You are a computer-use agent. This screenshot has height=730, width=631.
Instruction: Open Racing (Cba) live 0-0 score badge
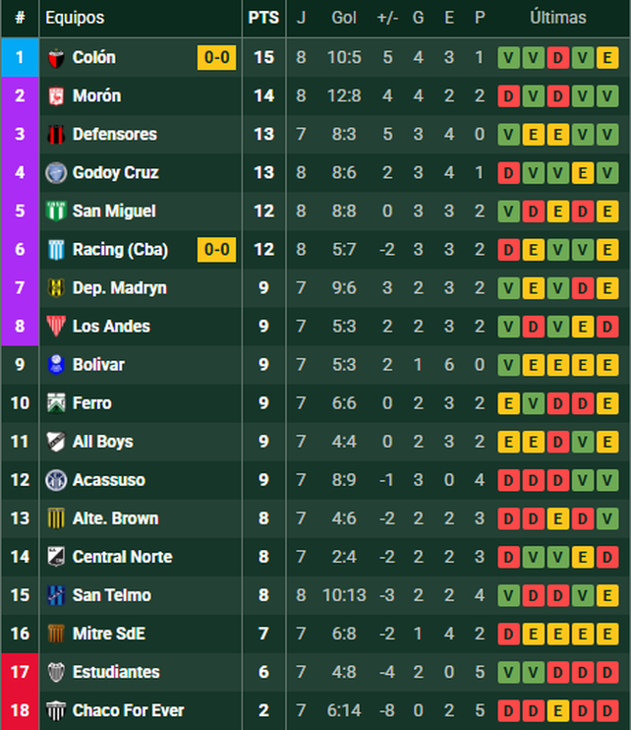pos(216,250)
